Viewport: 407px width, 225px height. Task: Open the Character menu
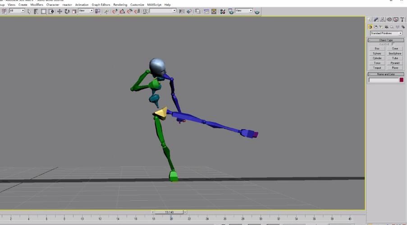pos(53,4)
